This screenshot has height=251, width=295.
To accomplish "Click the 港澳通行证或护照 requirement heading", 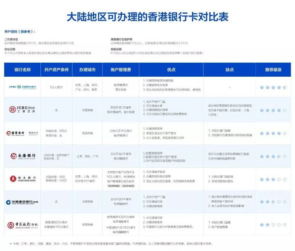I will click(121, 39).
